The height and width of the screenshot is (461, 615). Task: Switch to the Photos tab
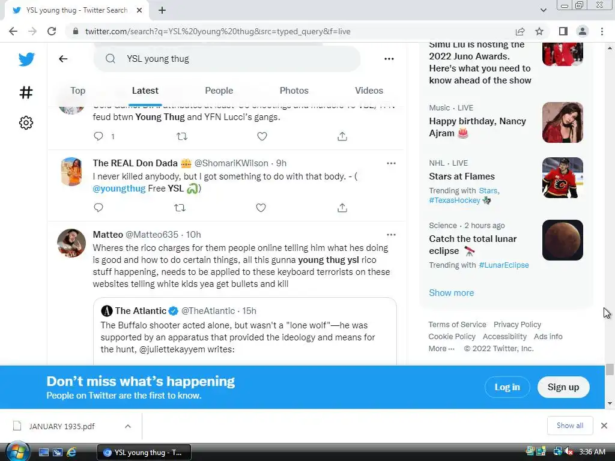tap(294, 91)
